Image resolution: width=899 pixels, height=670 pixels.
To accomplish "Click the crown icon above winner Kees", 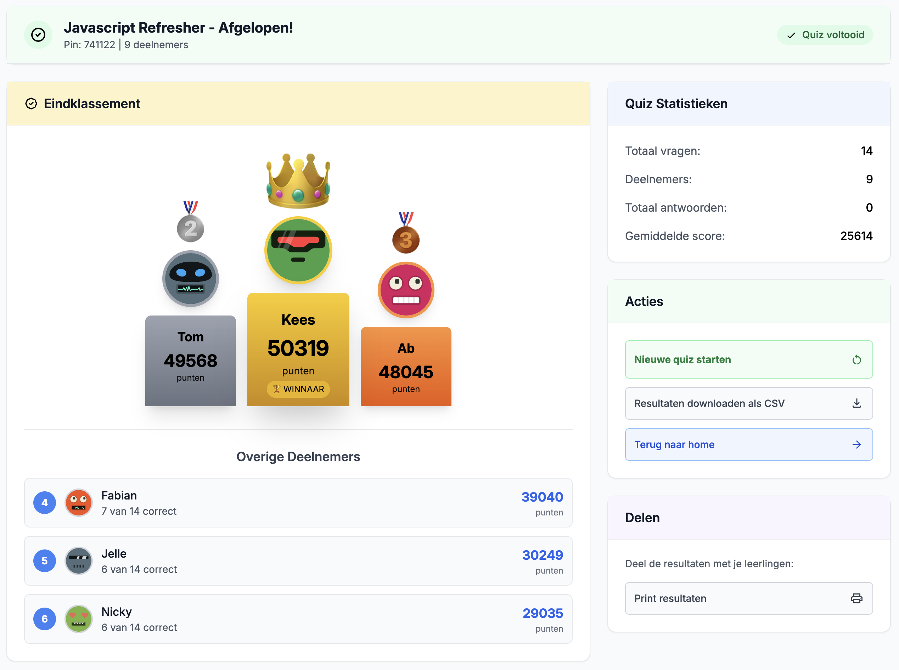I will click(x=299, y=181).
